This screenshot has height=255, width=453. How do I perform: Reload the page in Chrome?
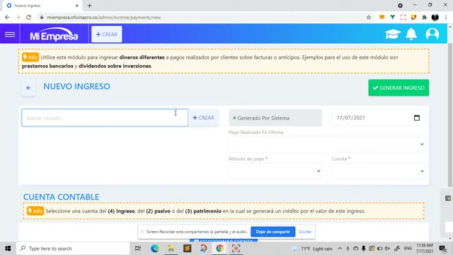[x=28, y=17]
